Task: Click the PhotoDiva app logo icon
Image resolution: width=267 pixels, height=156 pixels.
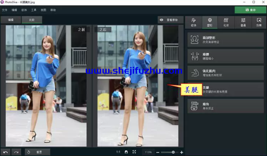Action: click(2, 2)
